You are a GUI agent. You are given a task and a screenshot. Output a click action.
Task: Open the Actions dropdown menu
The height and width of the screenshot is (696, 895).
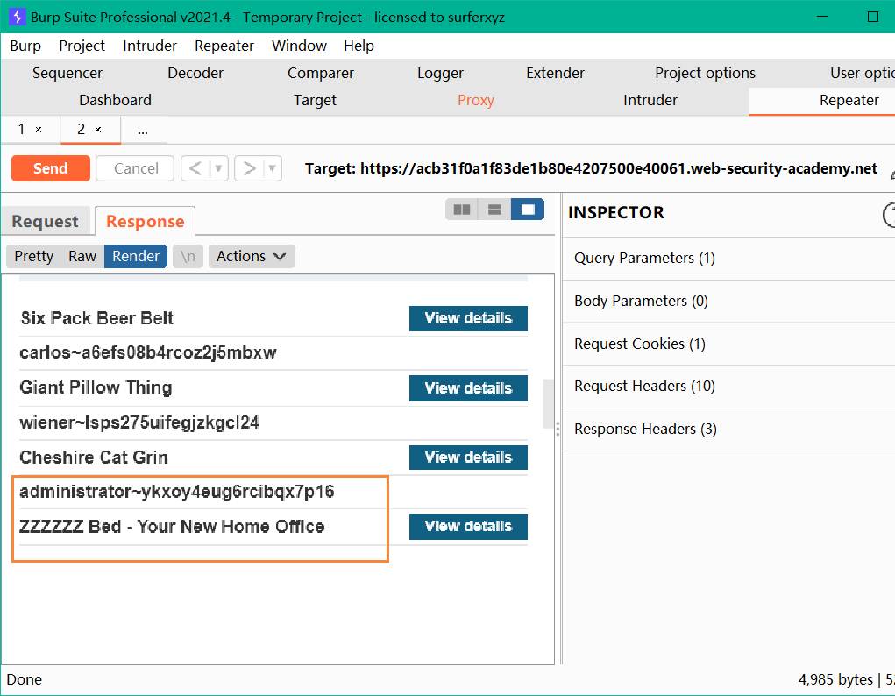[252, 256]
